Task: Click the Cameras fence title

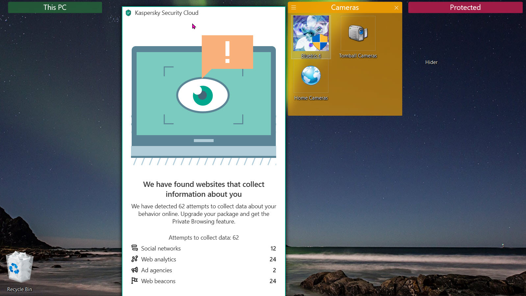Action: point(345,7)
